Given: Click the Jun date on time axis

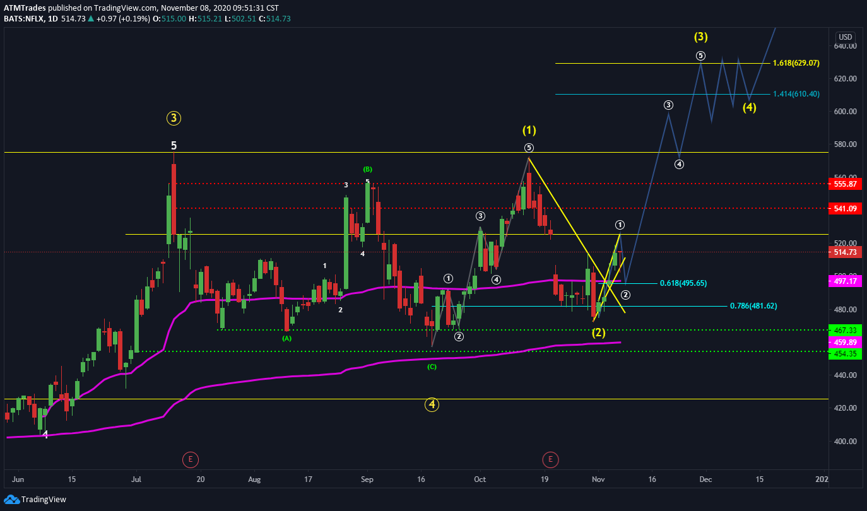Looking at the screenshot, I should 17,479.
